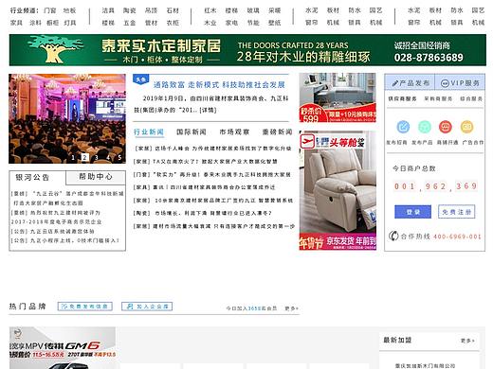The height and width of the screenshot is (369, 493).
Task: Open the 家具 industry channel
Action: click(16, 23)
